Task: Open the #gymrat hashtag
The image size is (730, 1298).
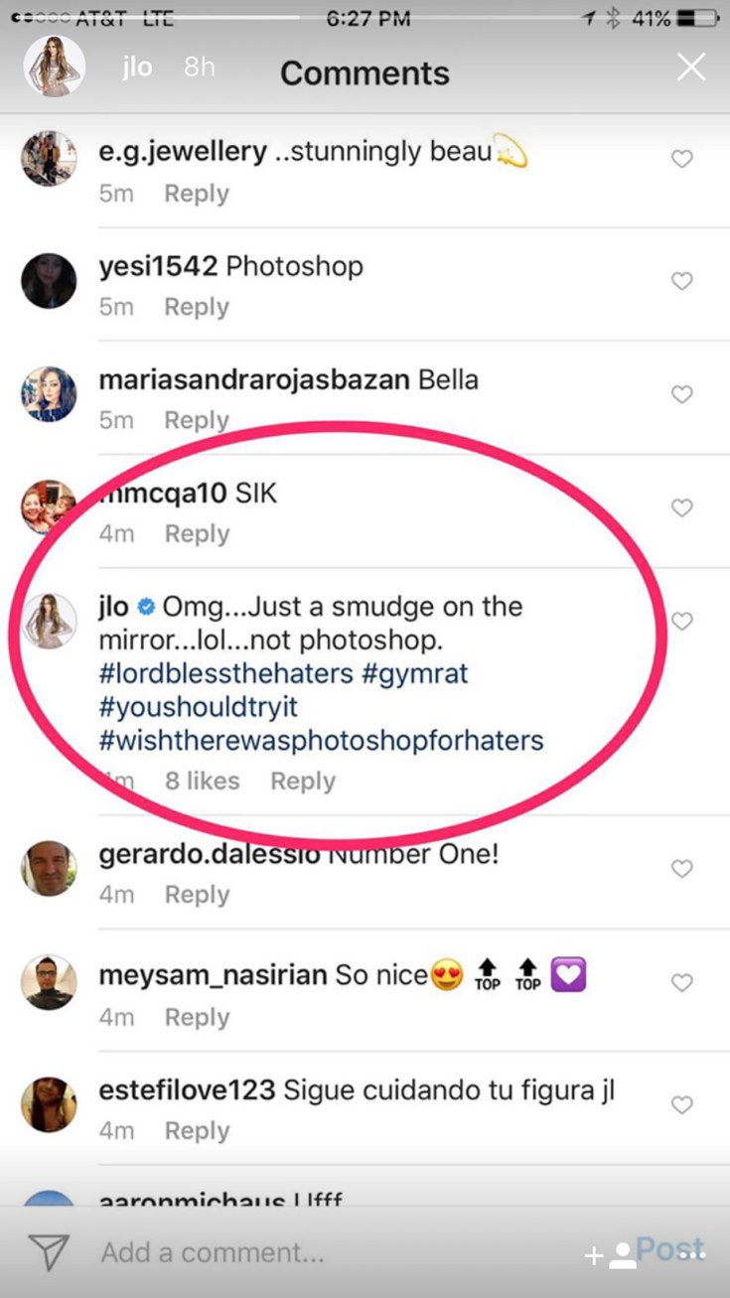Action: 414,674
